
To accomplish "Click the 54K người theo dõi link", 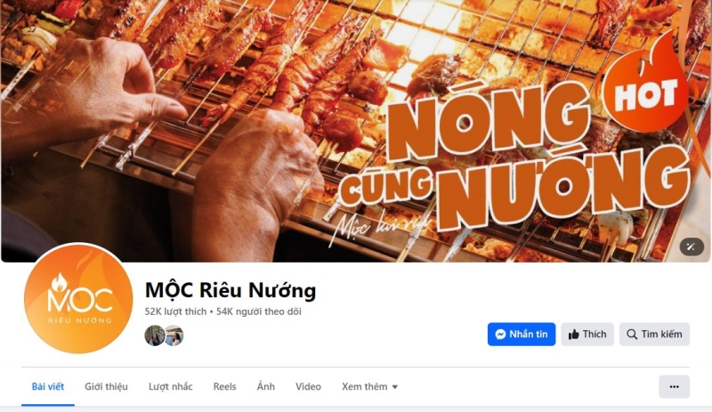I will click(259, 311).
